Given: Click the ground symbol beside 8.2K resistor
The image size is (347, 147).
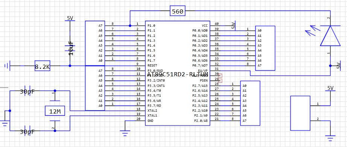Looking at the screenshot, I should pyautogui.click(x=7, y=66).
